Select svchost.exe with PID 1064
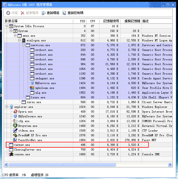Image resolution: width=178 pixels, height=179 pixels. pos(88,69)
